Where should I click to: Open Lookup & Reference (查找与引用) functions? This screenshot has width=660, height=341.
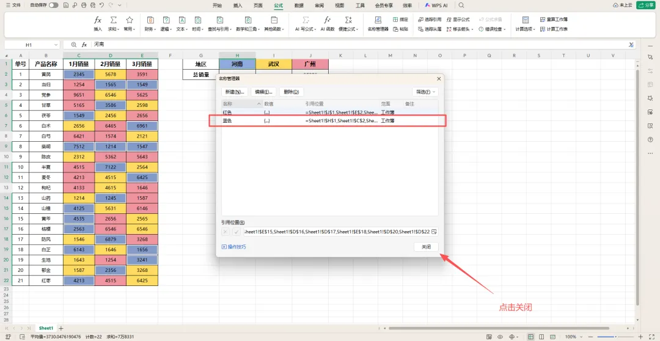[219, 24]
